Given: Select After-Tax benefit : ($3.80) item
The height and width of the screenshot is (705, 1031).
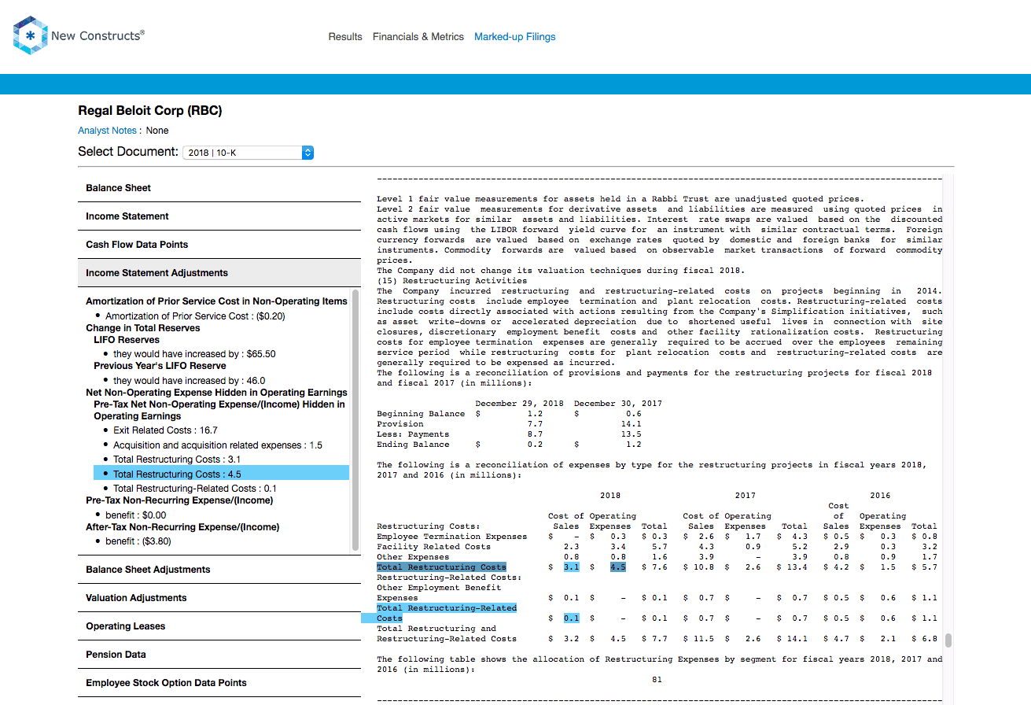Looking at the screenshot, I should click(x=138, y=541).
